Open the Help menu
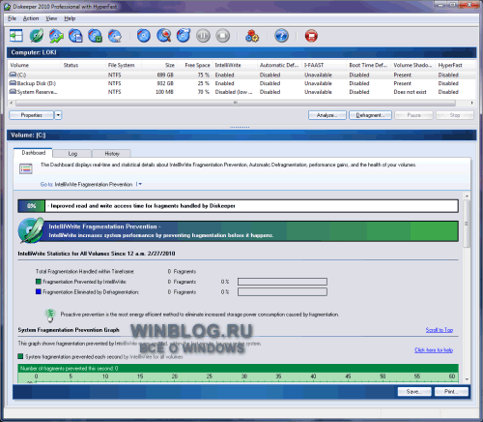Screen dimensions: 483x422 pos(70,18)
